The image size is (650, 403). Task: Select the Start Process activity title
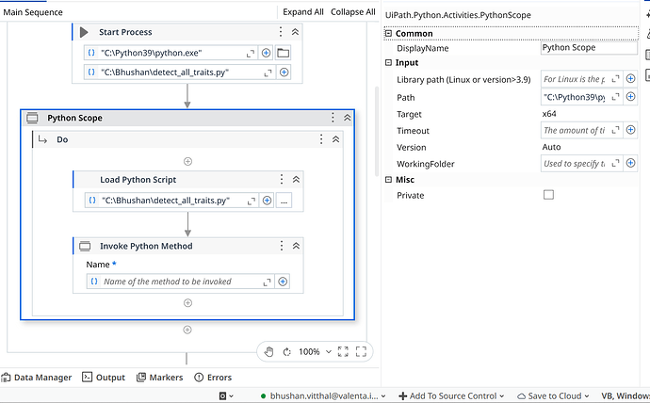click(x=125, y=32)
